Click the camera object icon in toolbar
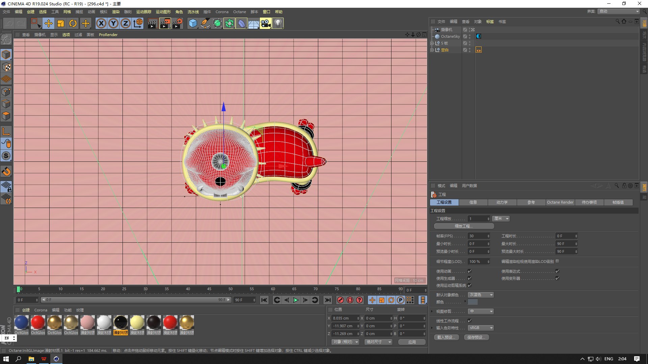 (266, 23)
